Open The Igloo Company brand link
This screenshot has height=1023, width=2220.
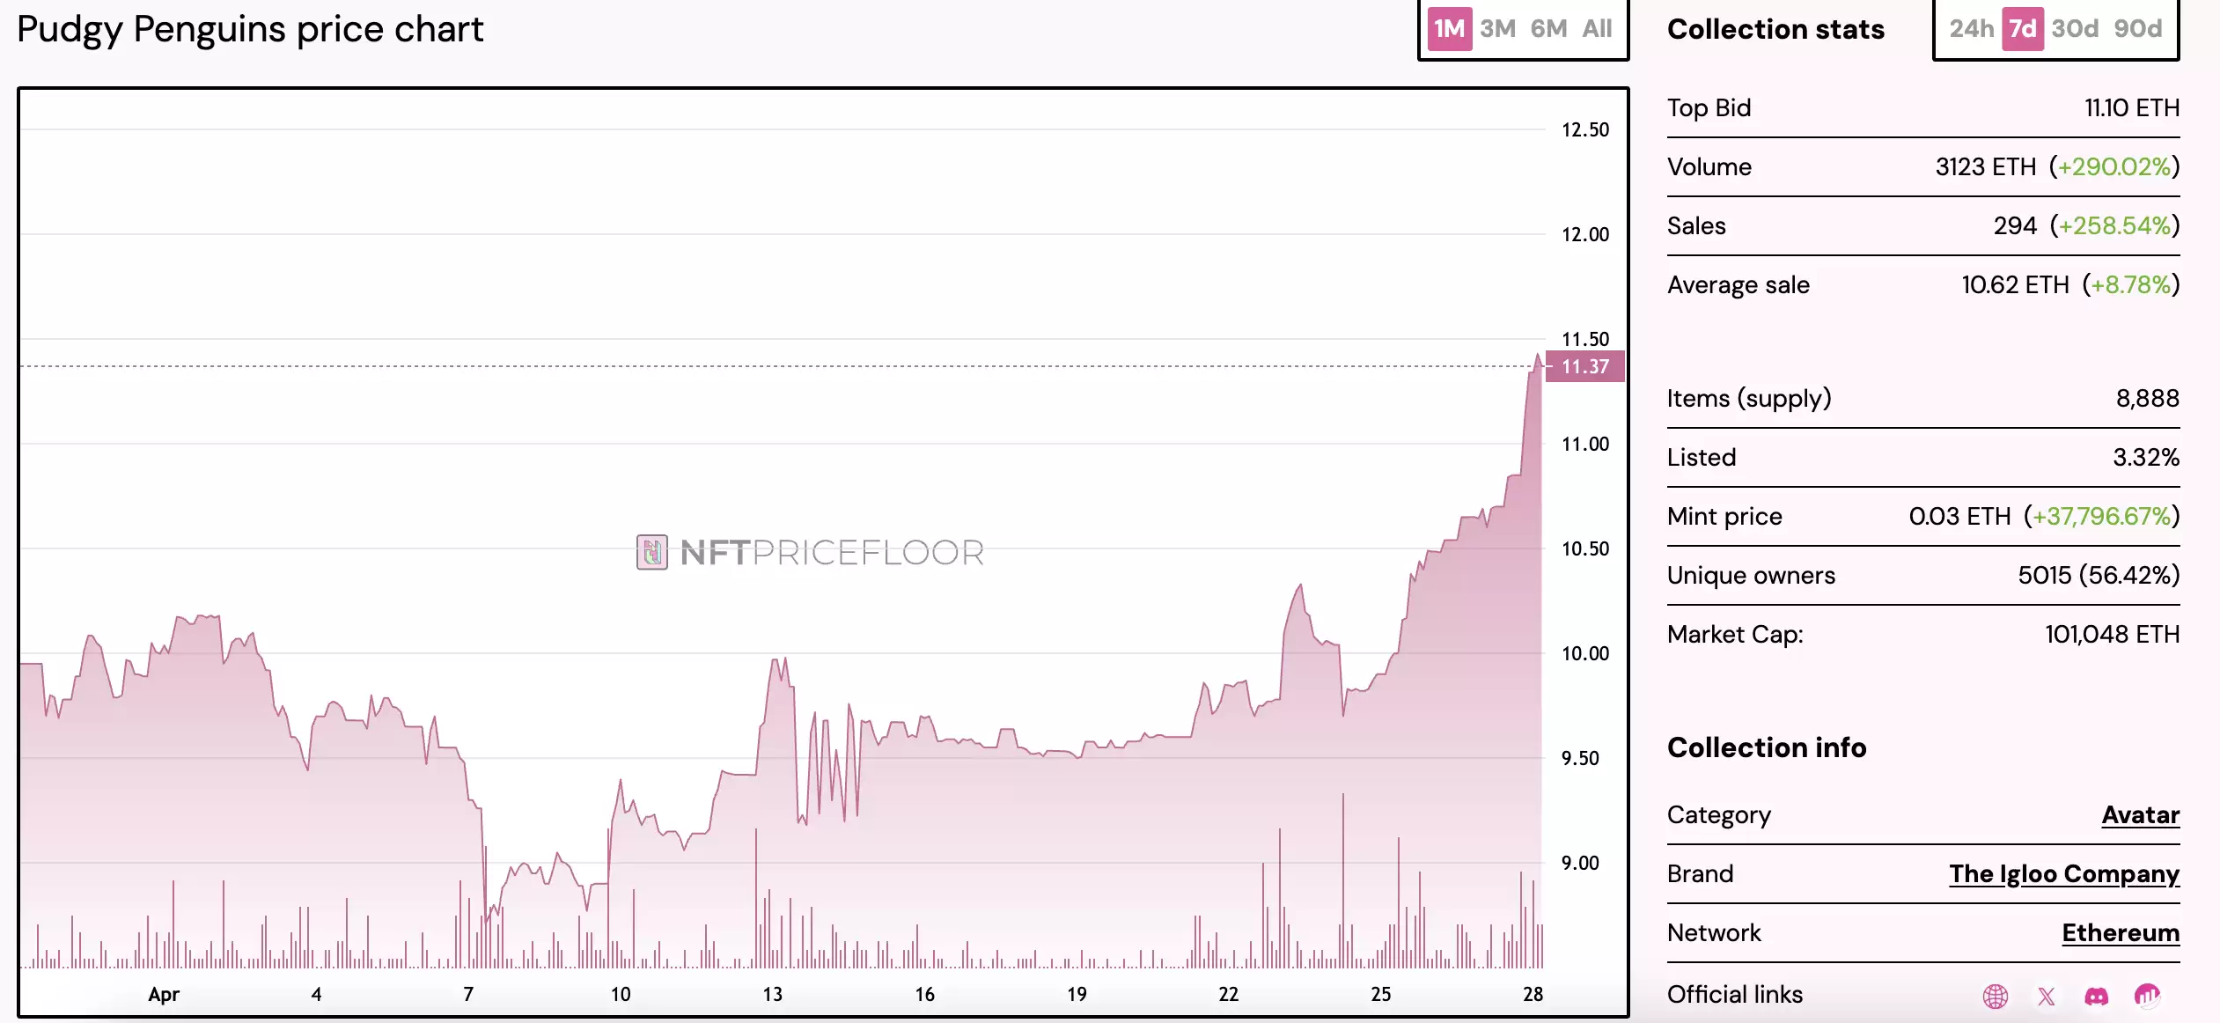point(2063,874)
